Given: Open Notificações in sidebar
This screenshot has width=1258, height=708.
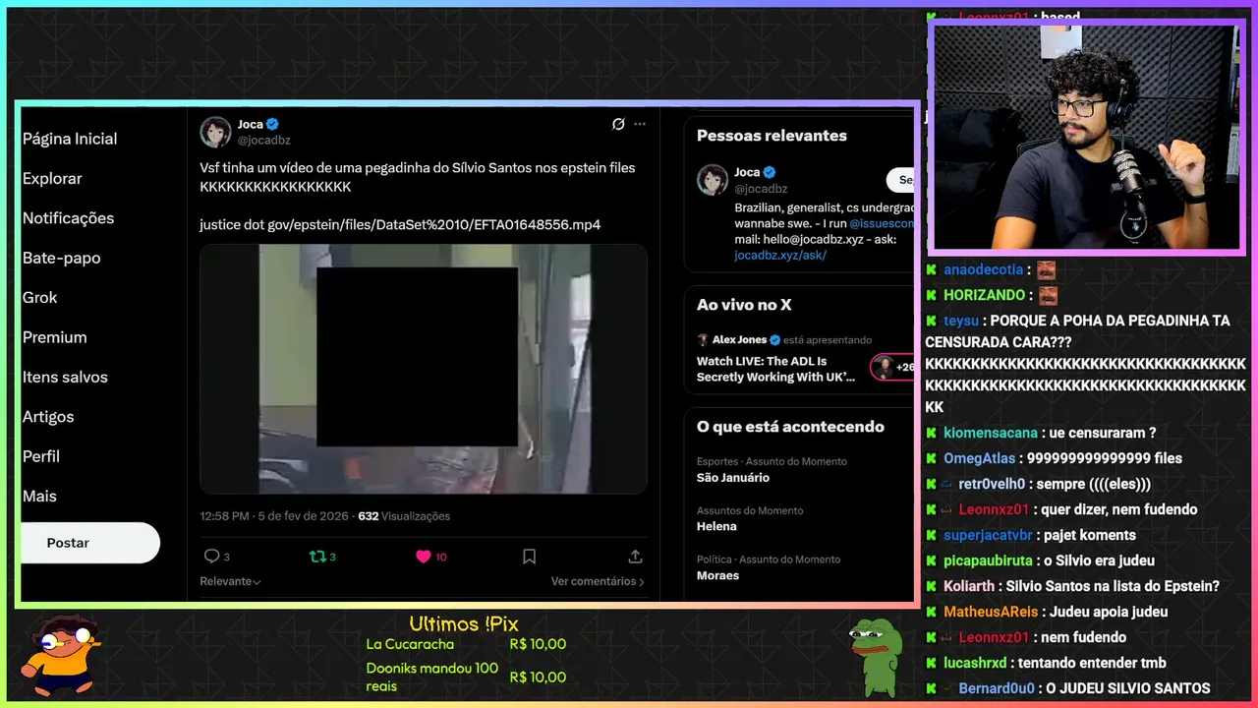Looking at the screenshot, I should 68,218.
